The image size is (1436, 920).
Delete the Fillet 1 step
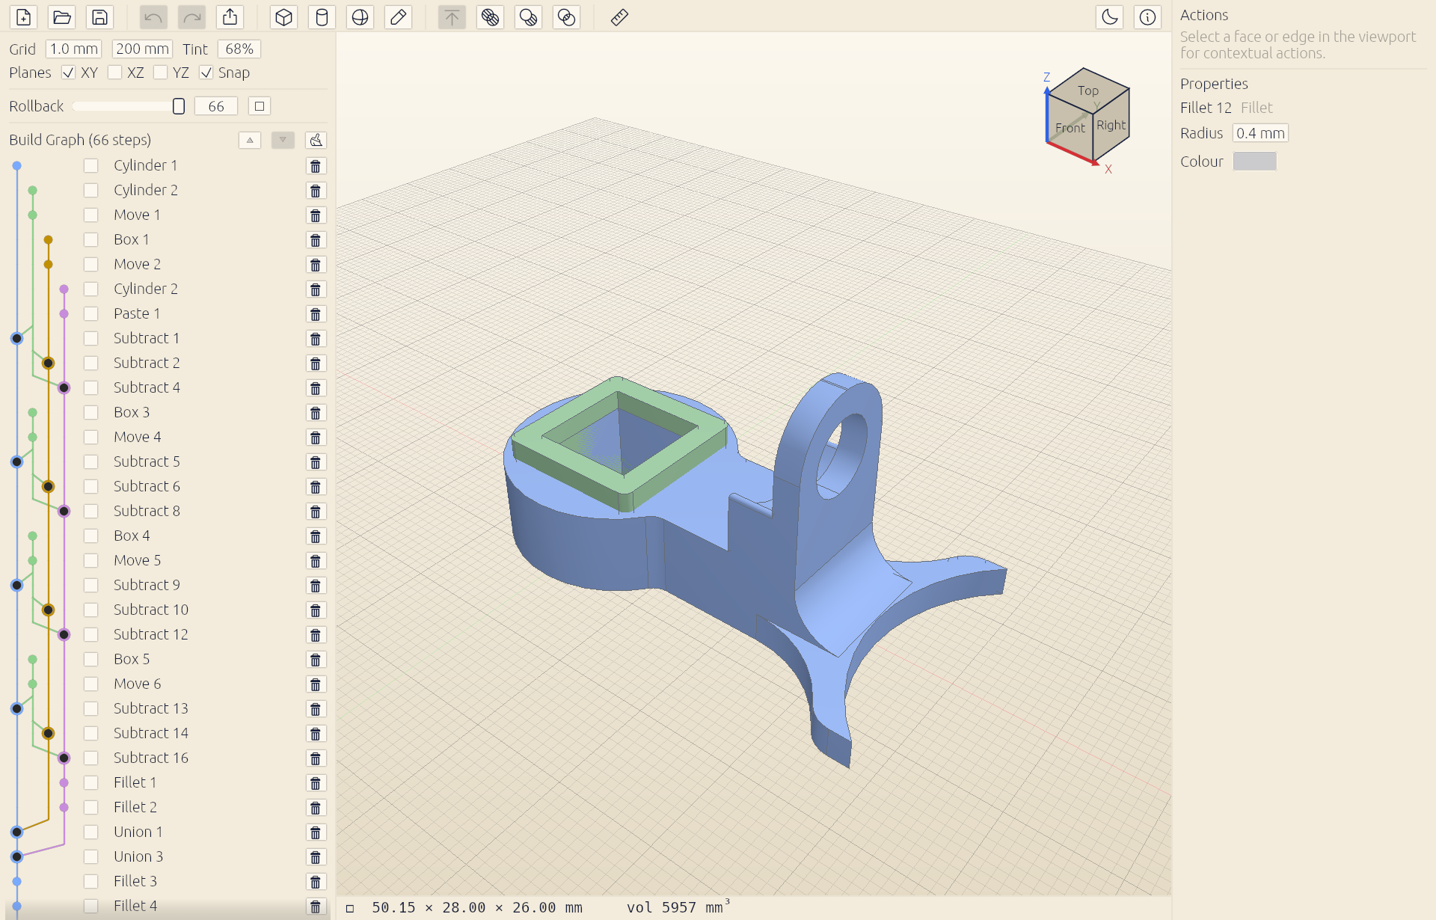pos(316,783)
